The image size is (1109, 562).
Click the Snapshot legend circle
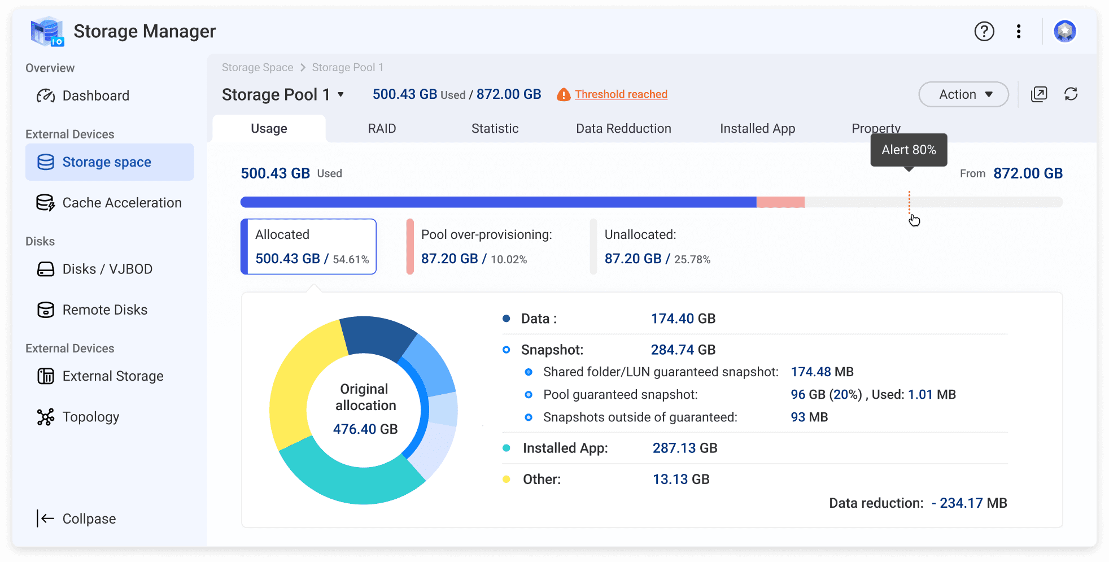point(507,350)
